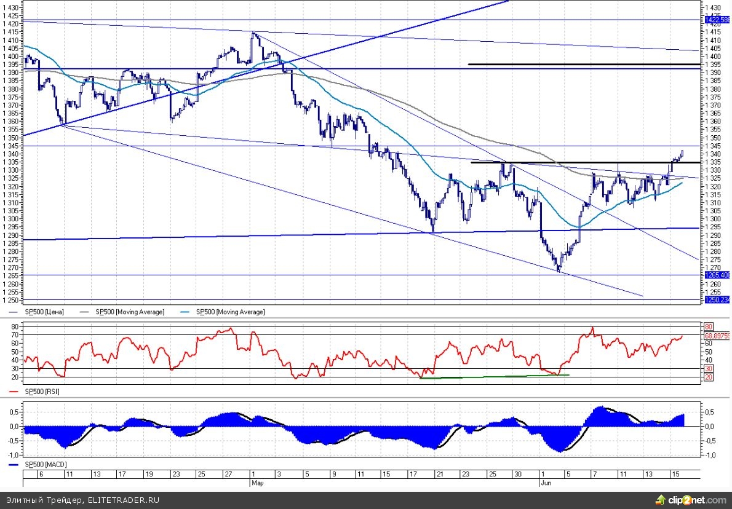Click the RSI 20 level marker box

tap(709, 377)
